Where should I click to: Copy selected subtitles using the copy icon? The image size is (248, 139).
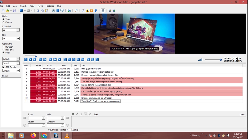[x=42, y=11]
